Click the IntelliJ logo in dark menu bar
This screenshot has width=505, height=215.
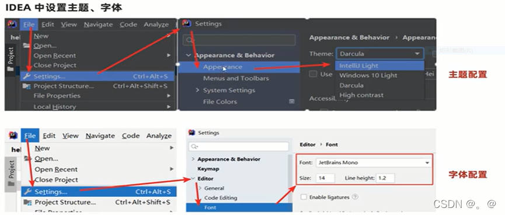click(12, 24)
